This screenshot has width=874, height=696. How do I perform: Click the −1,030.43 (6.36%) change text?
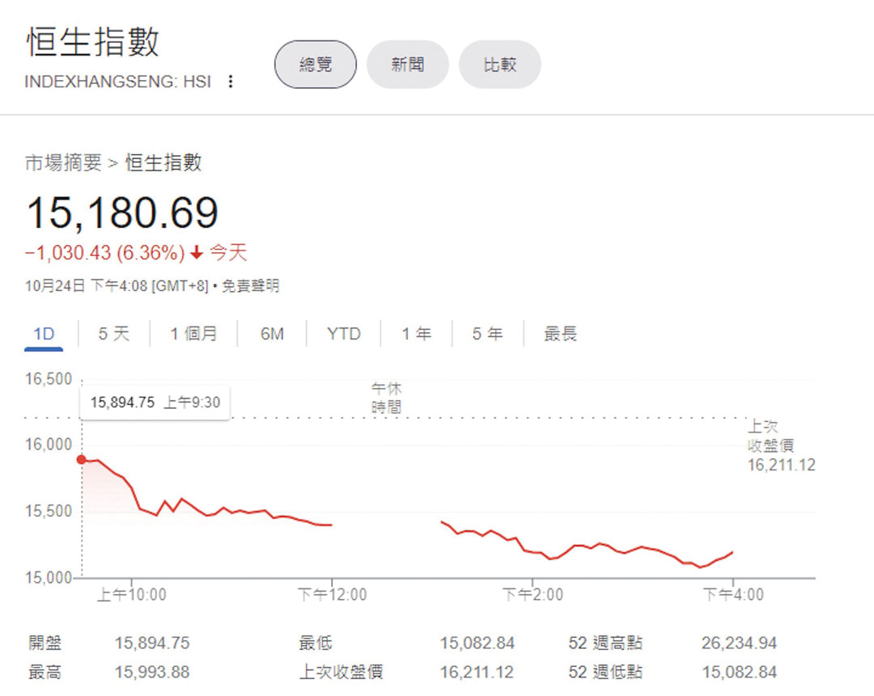[x=104, y=253]
